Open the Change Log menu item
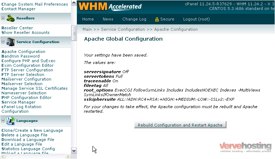275x159 pixels. click(x=134, y=19)
